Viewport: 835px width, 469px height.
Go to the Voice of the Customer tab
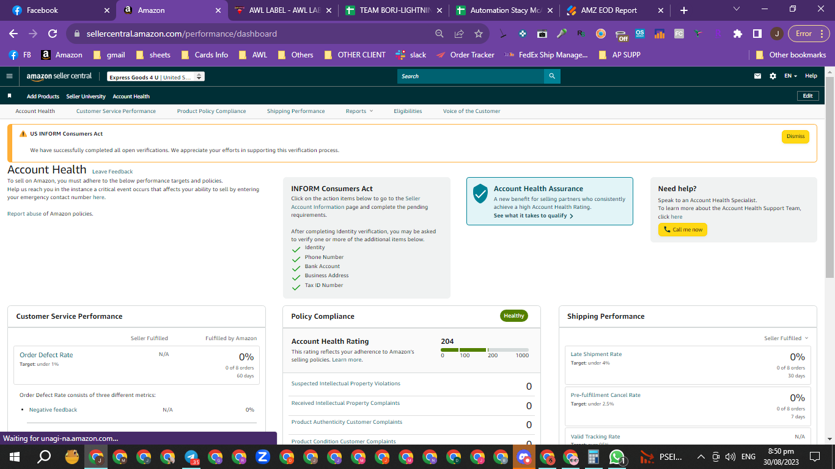tap(472, 111)
